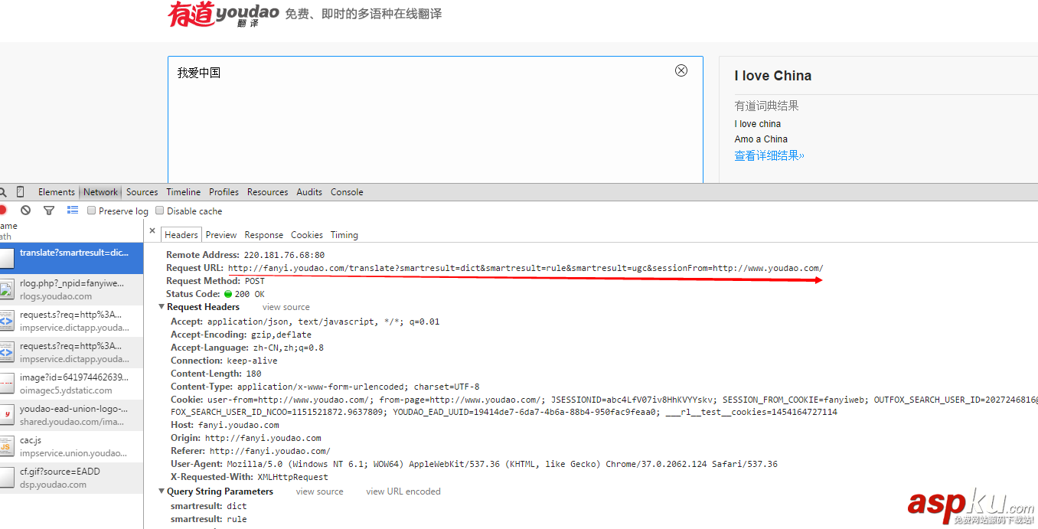
Task: Clear the network requests list
Action: [x=25, y=210]
